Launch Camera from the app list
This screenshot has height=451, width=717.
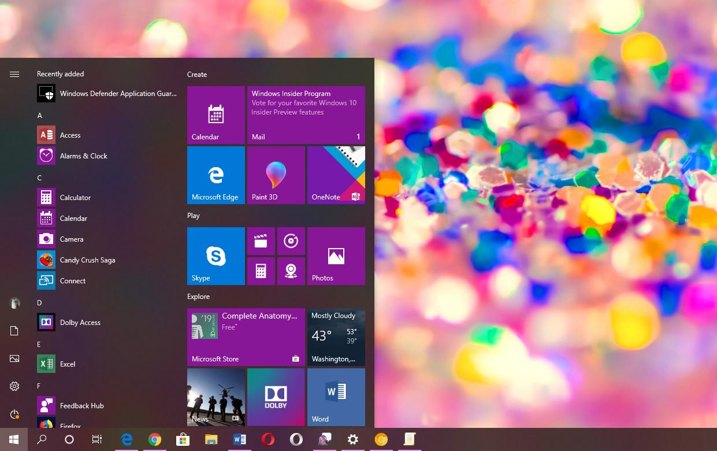[x=107, y=239]
